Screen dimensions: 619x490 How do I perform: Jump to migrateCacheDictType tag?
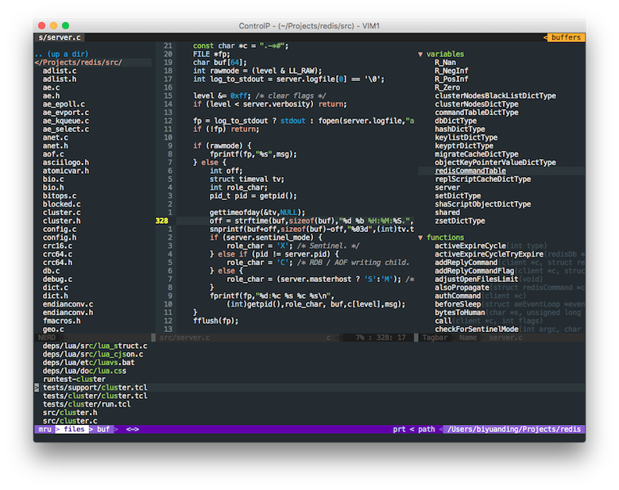click(x=477, y=154)
